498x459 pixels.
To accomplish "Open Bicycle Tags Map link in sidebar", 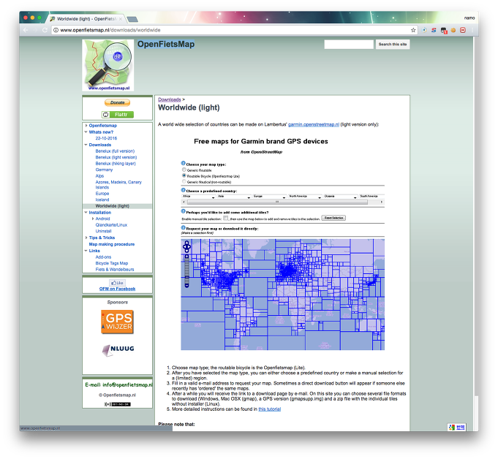I will coord(112,263).
